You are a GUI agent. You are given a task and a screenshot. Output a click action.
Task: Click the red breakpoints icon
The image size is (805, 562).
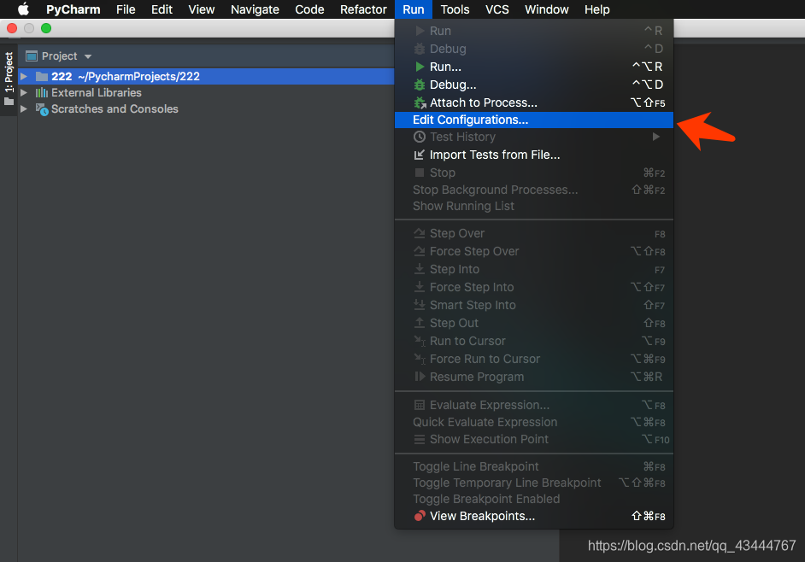(x=420, y=515)
